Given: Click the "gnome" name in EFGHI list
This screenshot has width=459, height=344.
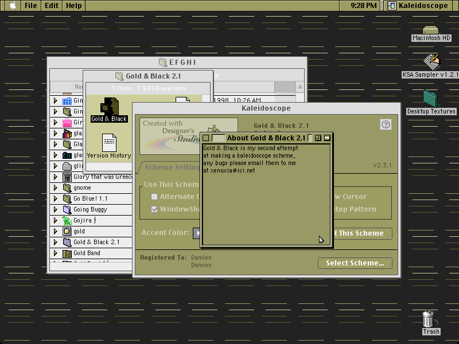Looking at the screenshot, I should pyautogui.click(x=82, y=188).
